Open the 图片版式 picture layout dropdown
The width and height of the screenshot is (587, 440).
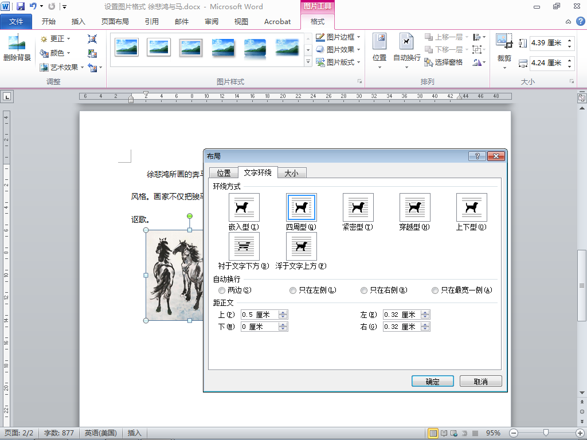[x=338, y=62]
